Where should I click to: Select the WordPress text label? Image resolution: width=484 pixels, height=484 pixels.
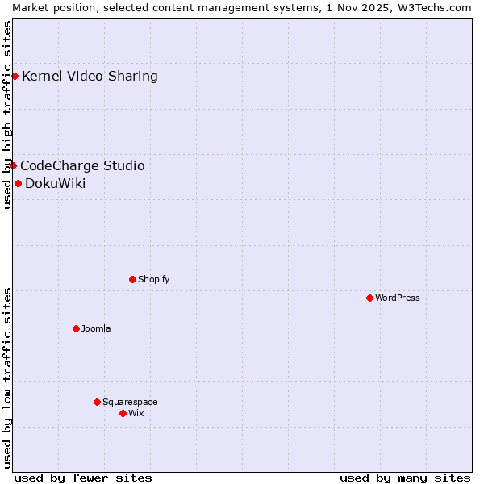coord(397,298)
